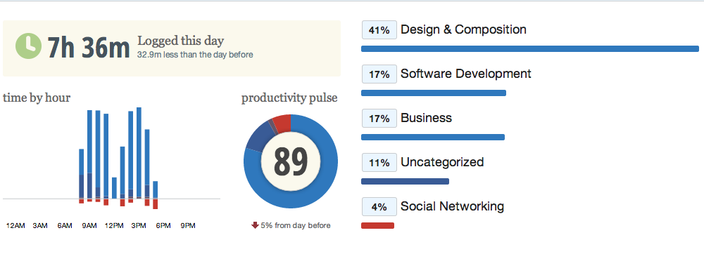Image resolution: width=704 pixels, height=254 pixels.
Task: Open the Social Networking category
Action: click(x=452, y=206)
